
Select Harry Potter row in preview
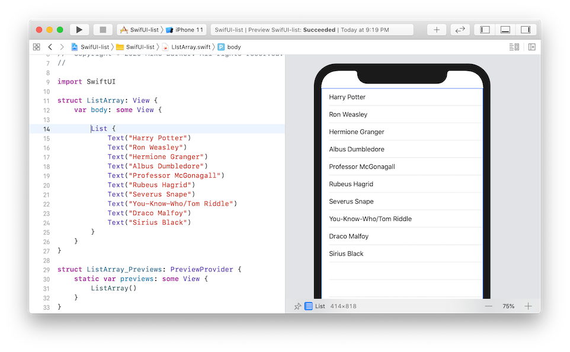tap(402, 97)
